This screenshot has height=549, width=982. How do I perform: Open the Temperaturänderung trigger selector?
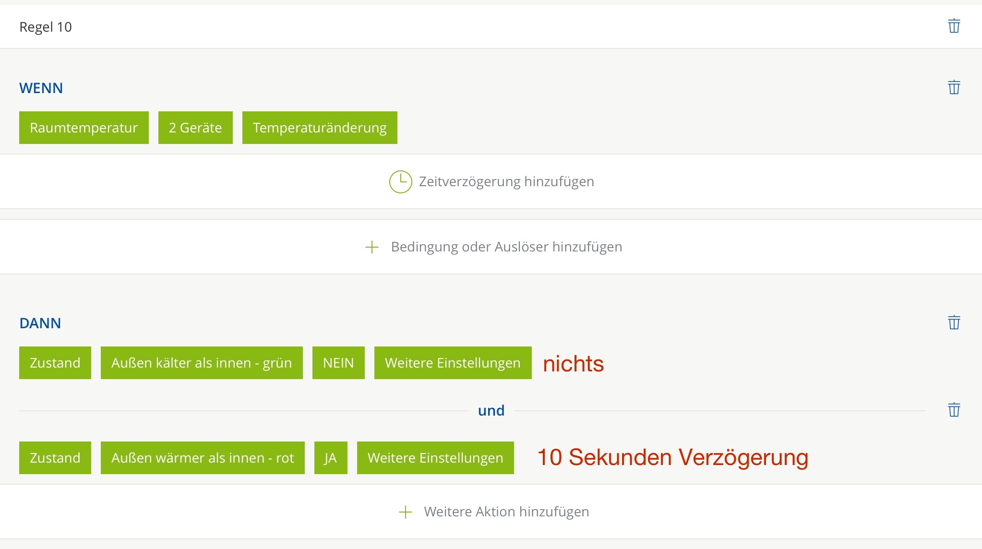[320, 128]
